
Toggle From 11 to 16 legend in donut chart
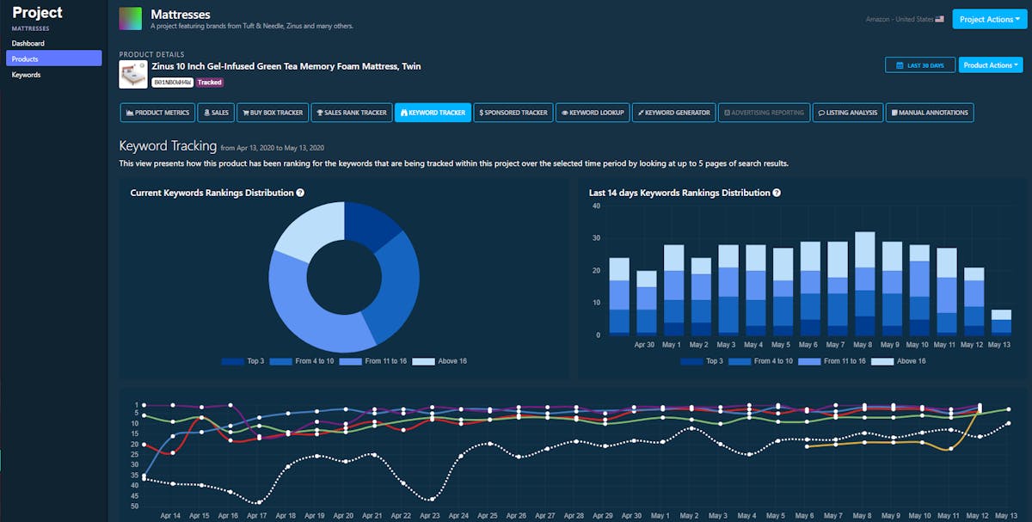(373, 361)
